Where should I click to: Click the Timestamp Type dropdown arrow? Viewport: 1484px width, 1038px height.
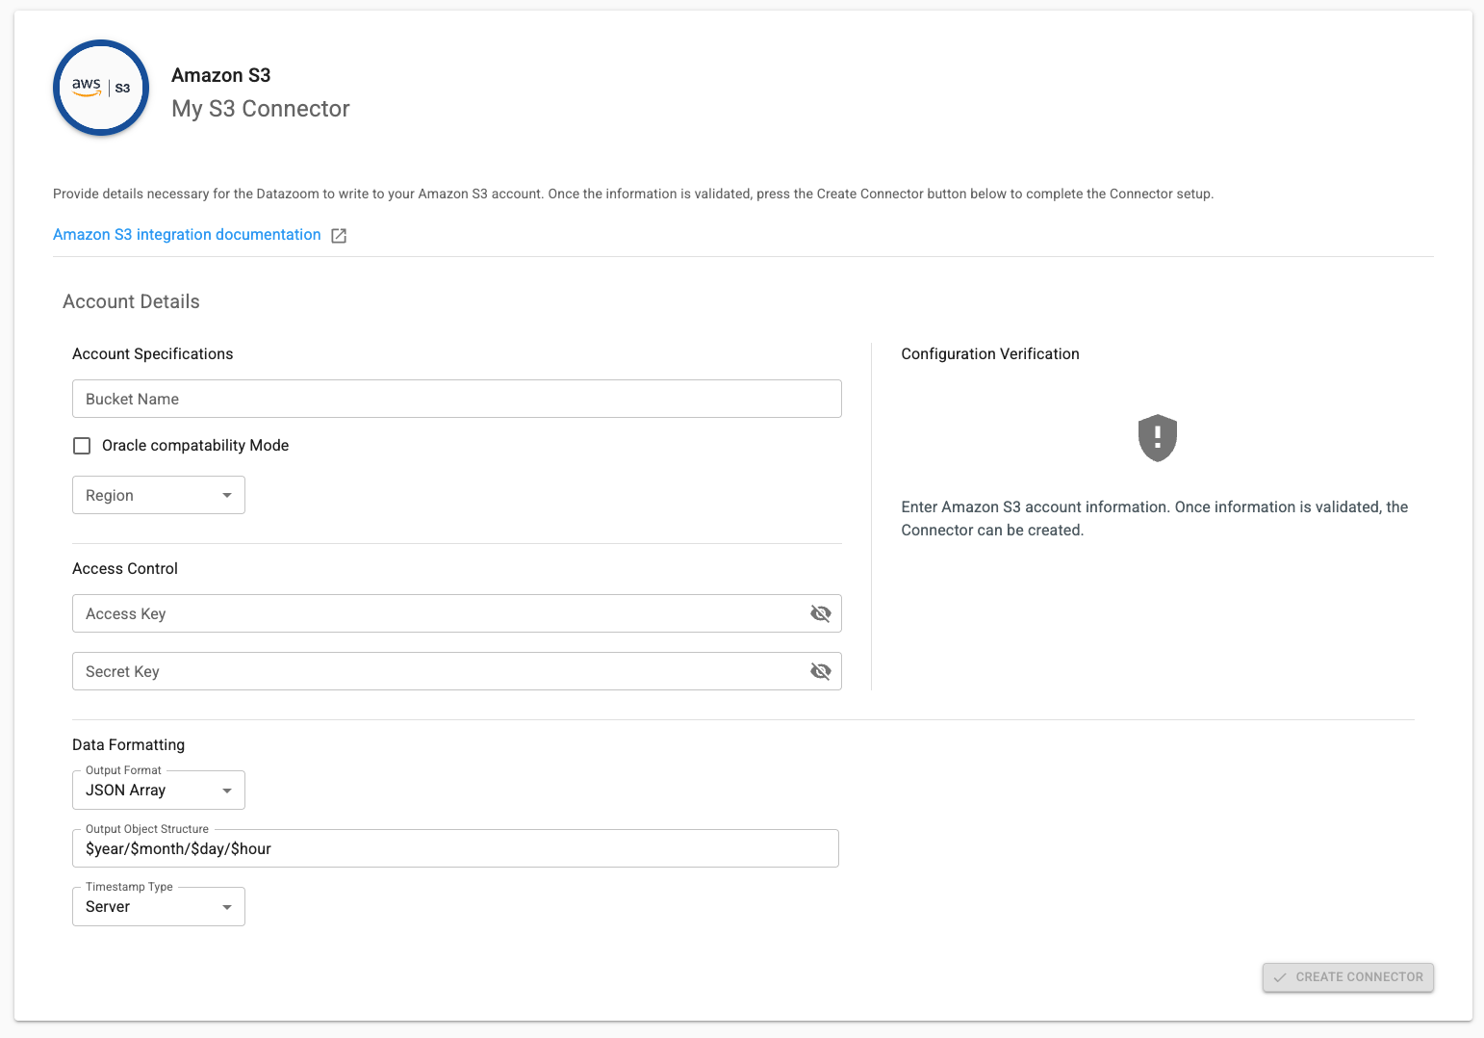coord(227,907)
